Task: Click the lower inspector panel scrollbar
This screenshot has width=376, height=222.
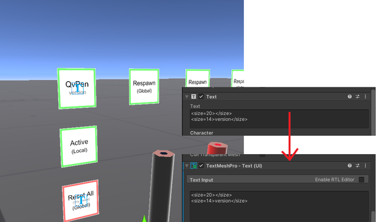Action: 373,217
